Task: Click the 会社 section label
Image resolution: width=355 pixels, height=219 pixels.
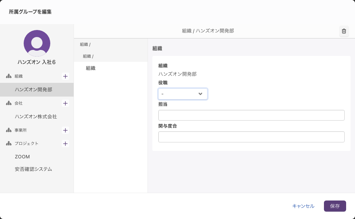Action: [x=18, y=103]
